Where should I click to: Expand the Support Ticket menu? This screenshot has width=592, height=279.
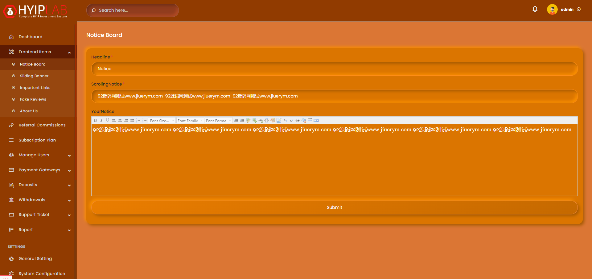pos(37,215)
